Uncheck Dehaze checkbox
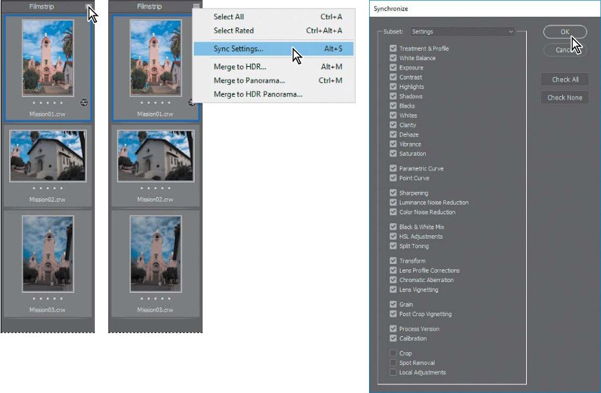601x393 pixels. coord(393,134)
